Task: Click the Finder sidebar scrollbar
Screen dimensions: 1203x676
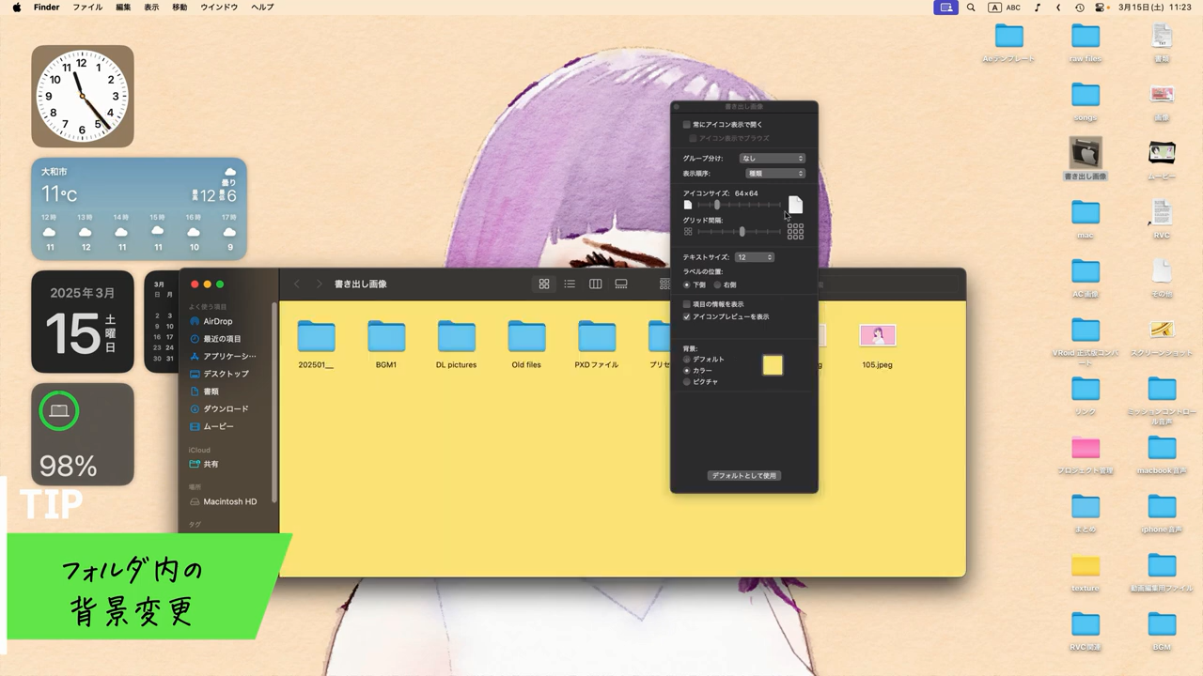Action: click(274, 402)
